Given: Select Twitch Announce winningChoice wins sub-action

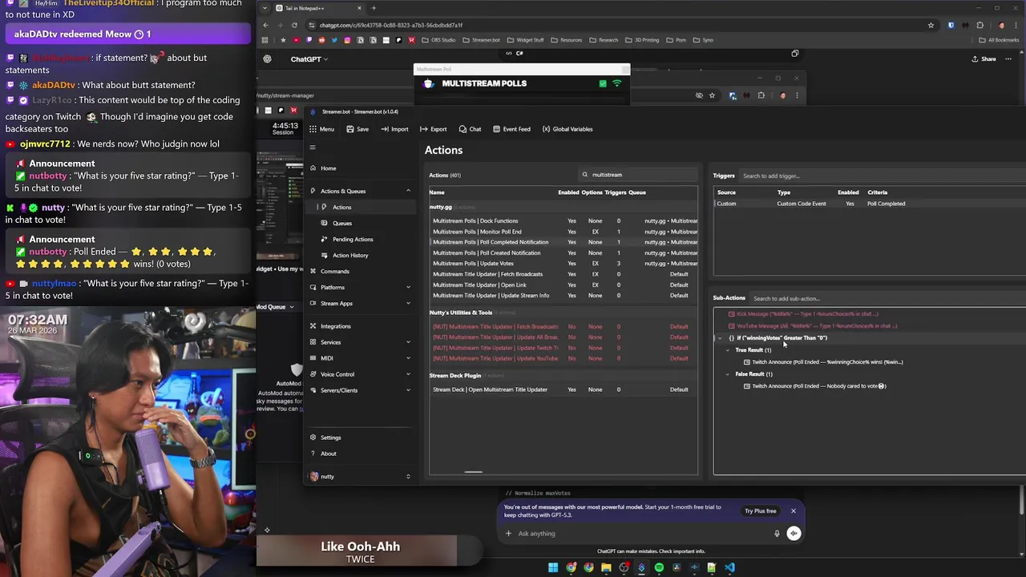Looking at the screenshot, I should coord(823,362).
